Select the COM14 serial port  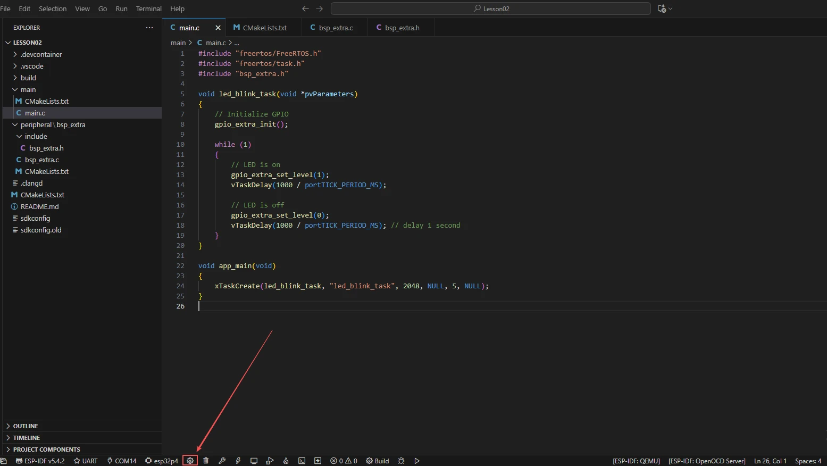point(122,461)
